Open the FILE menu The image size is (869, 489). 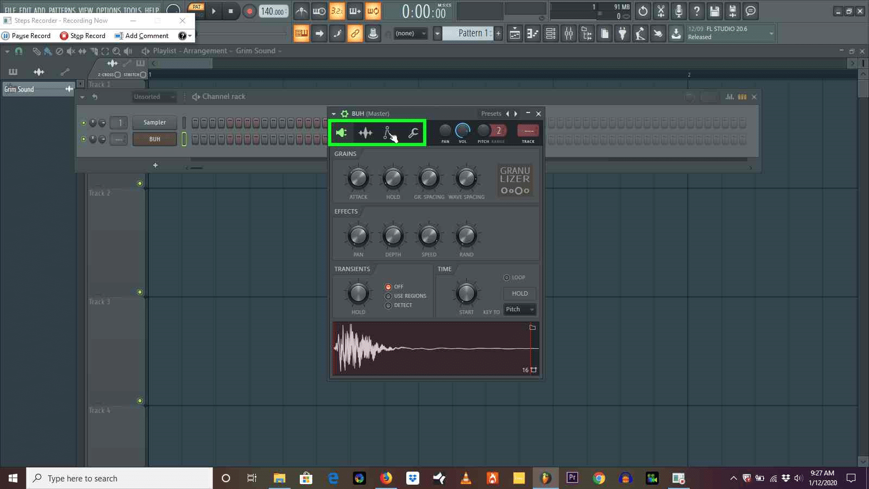point(10,11)
